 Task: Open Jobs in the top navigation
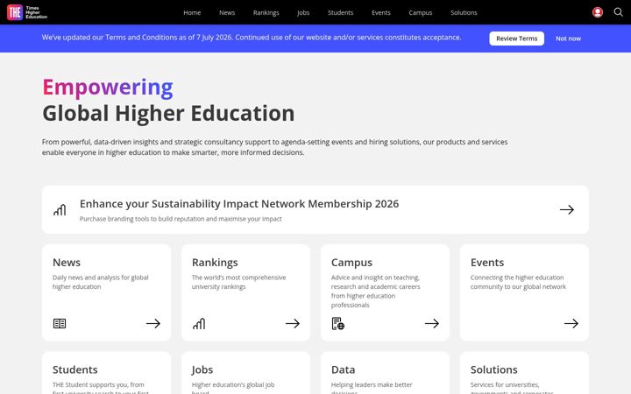coord(303,13)
